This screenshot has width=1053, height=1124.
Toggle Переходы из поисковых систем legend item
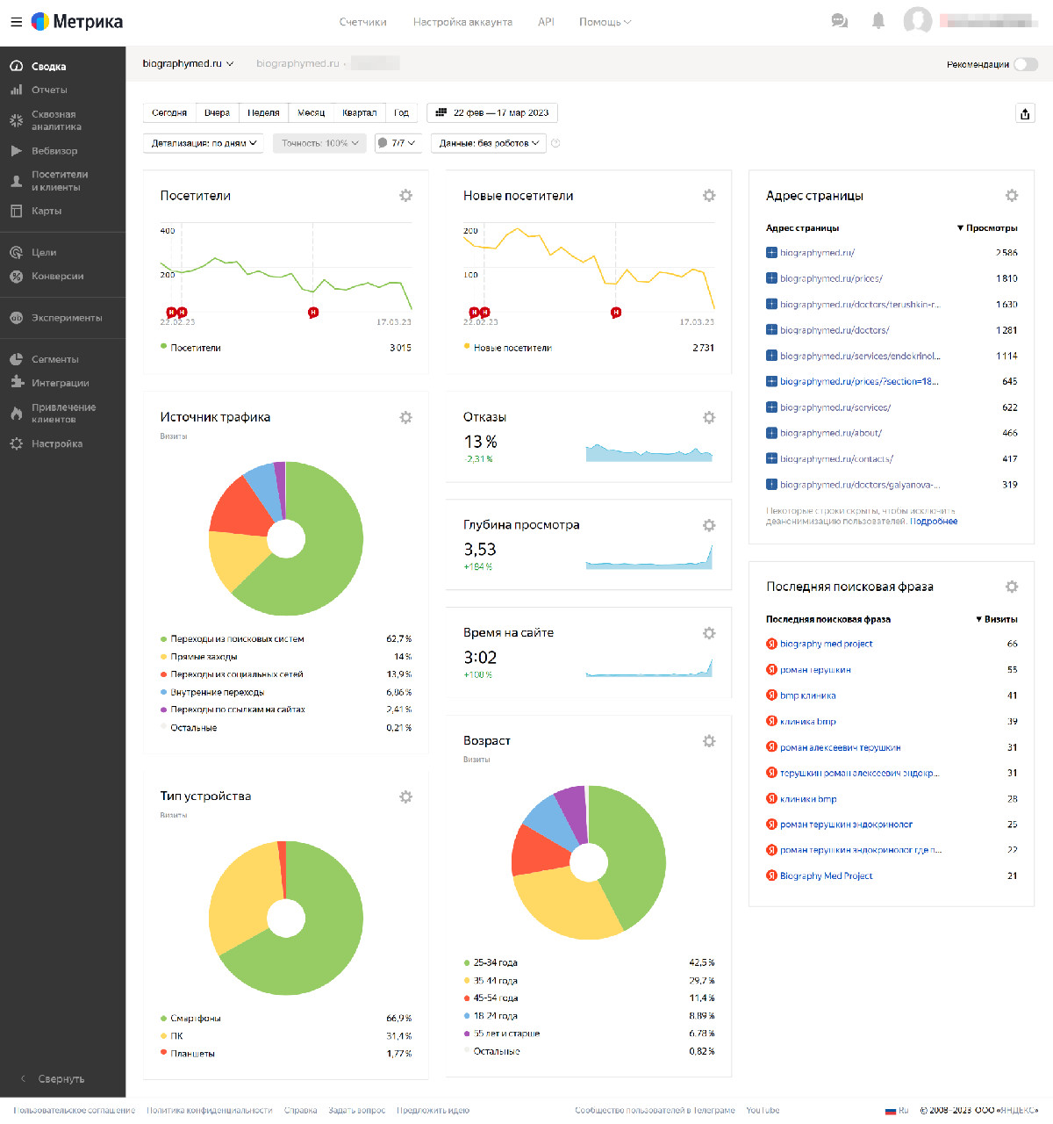click(x=233, y=639)
